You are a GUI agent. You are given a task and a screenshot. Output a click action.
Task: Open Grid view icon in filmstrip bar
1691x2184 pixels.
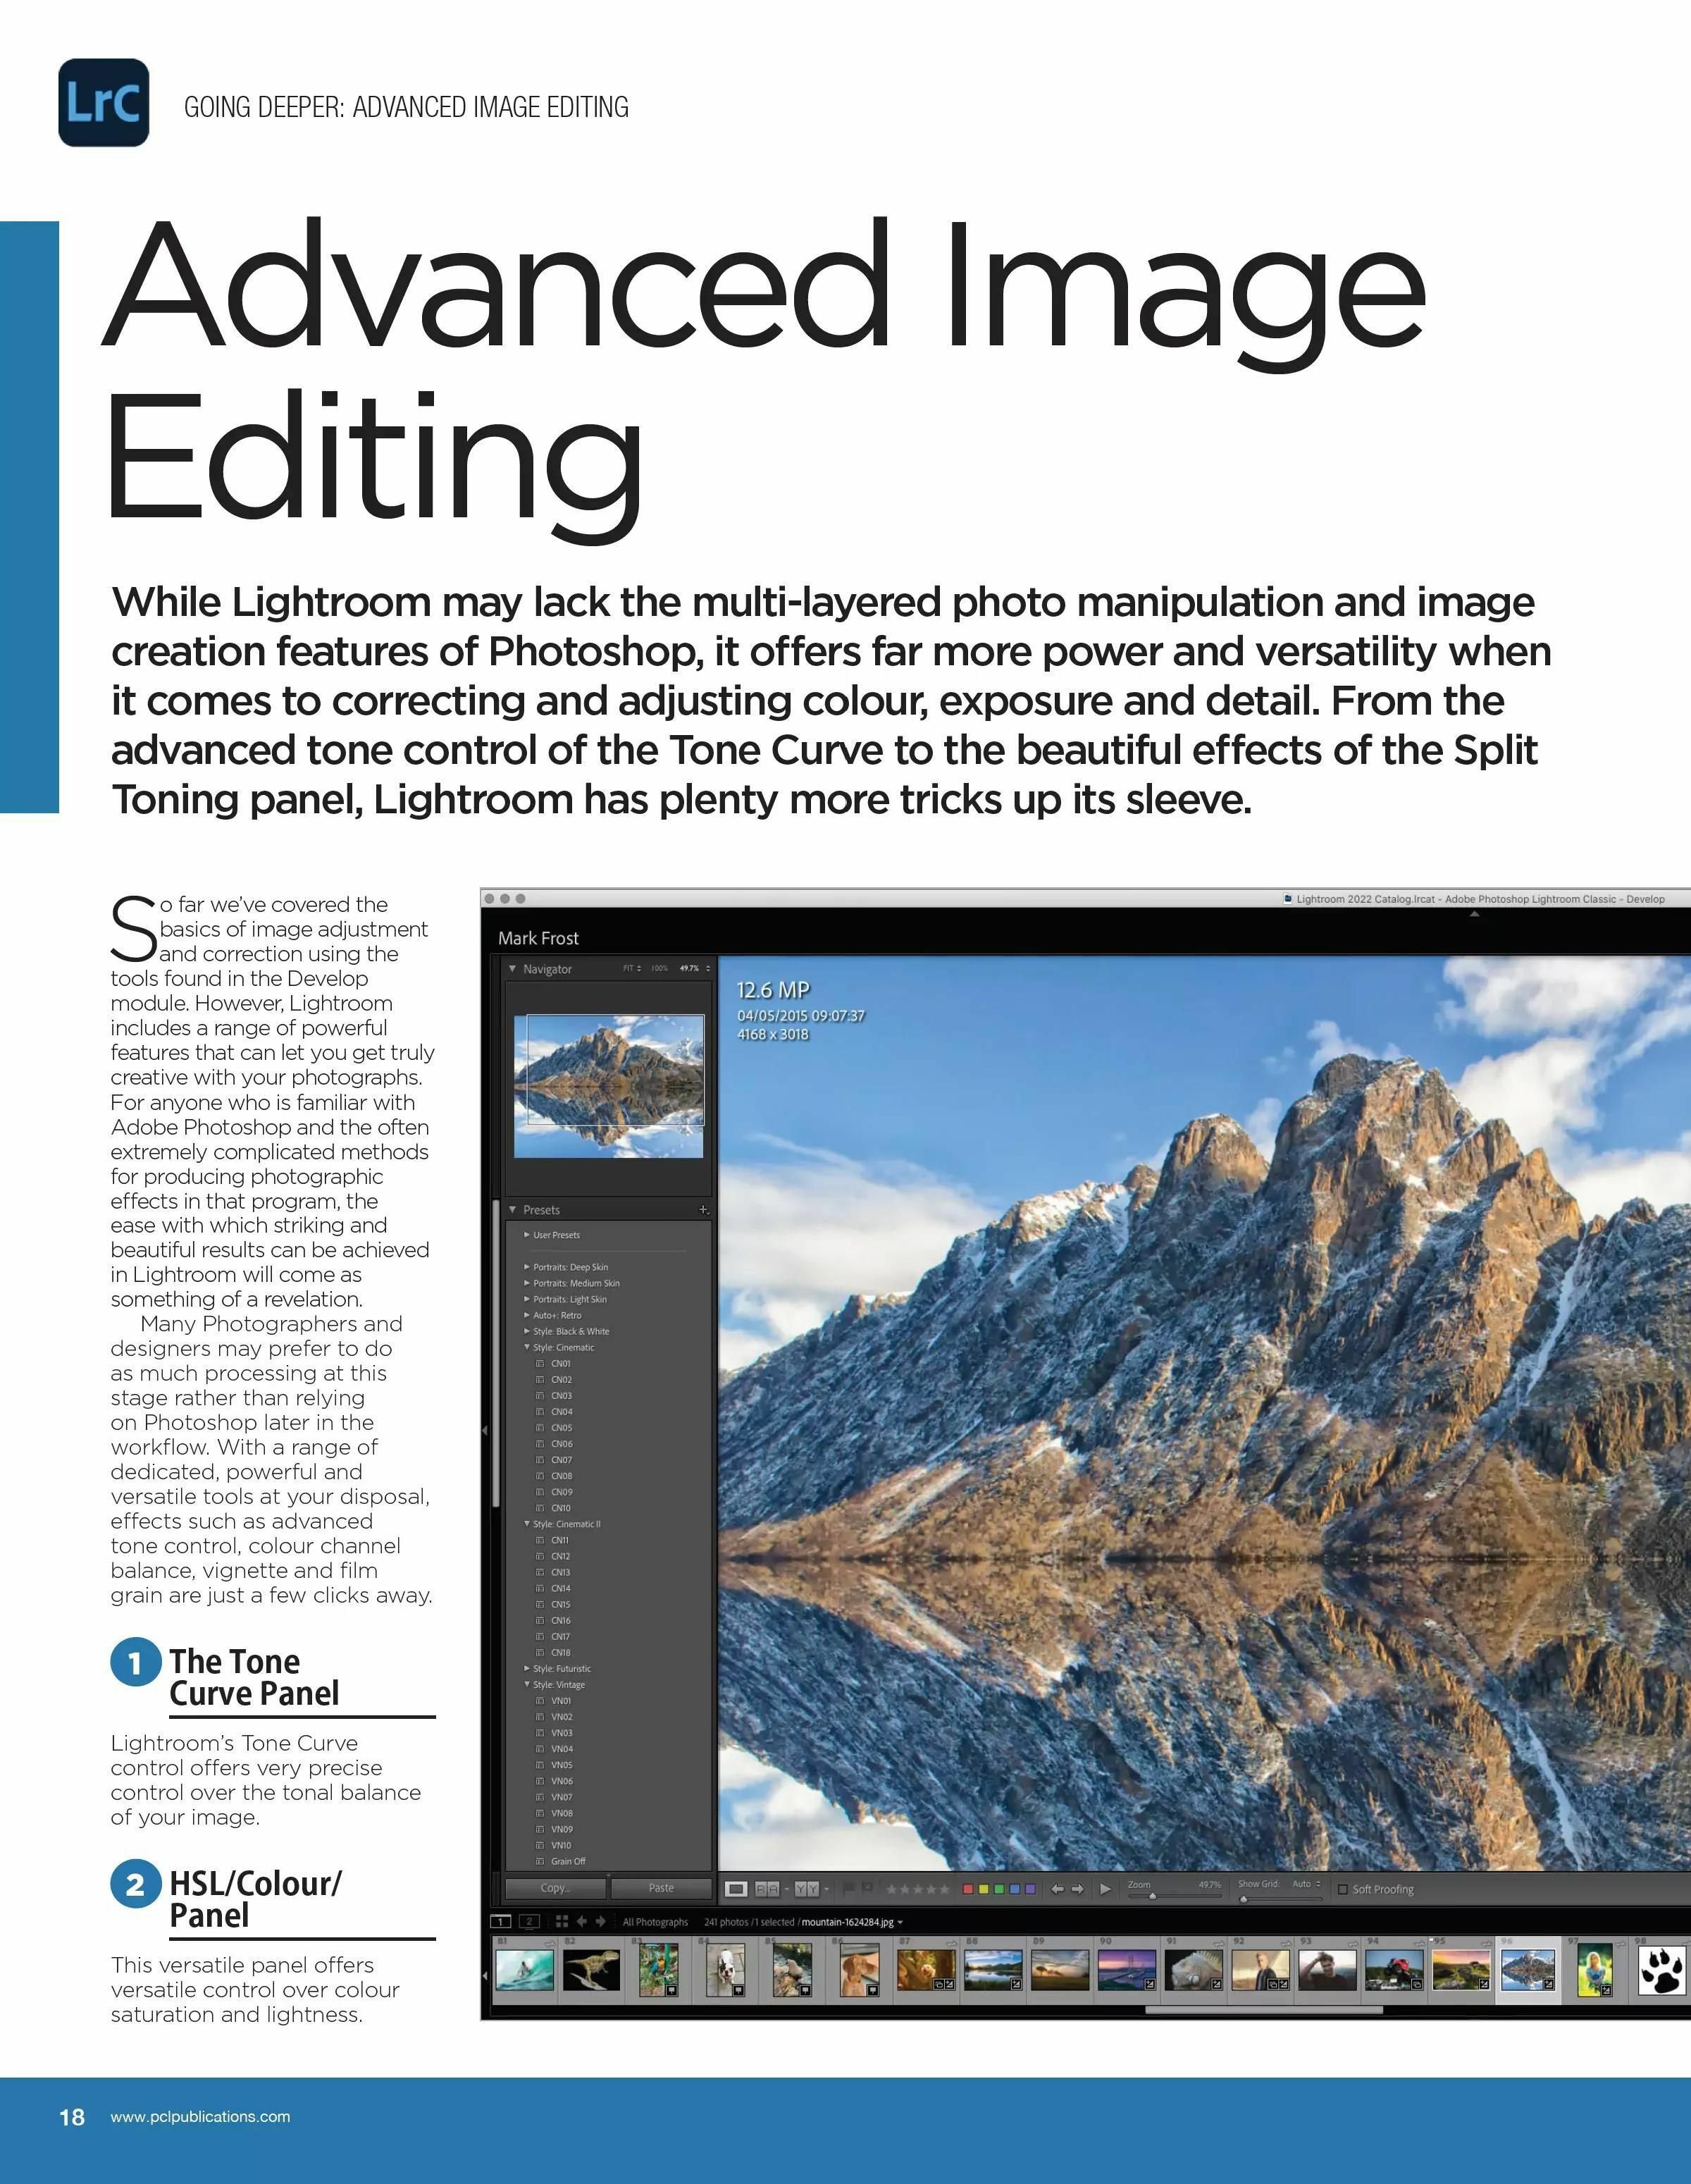coord(562,1922)
